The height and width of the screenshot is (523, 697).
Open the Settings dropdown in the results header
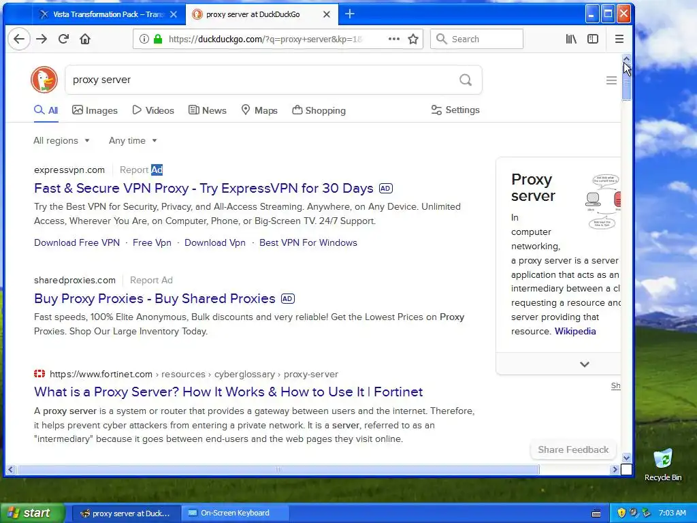[x=455, y=110]
